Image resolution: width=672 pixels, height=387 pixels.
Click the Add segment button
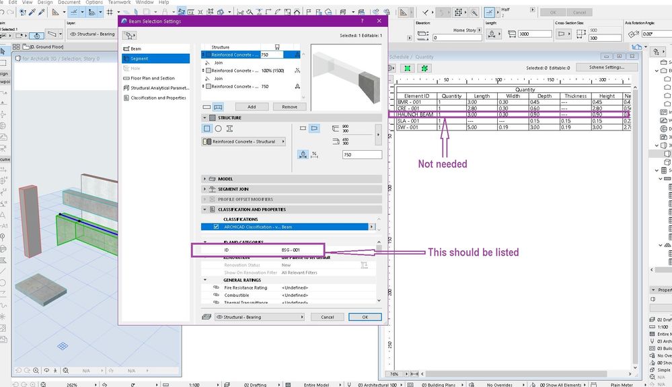click(x=252, y=107)
